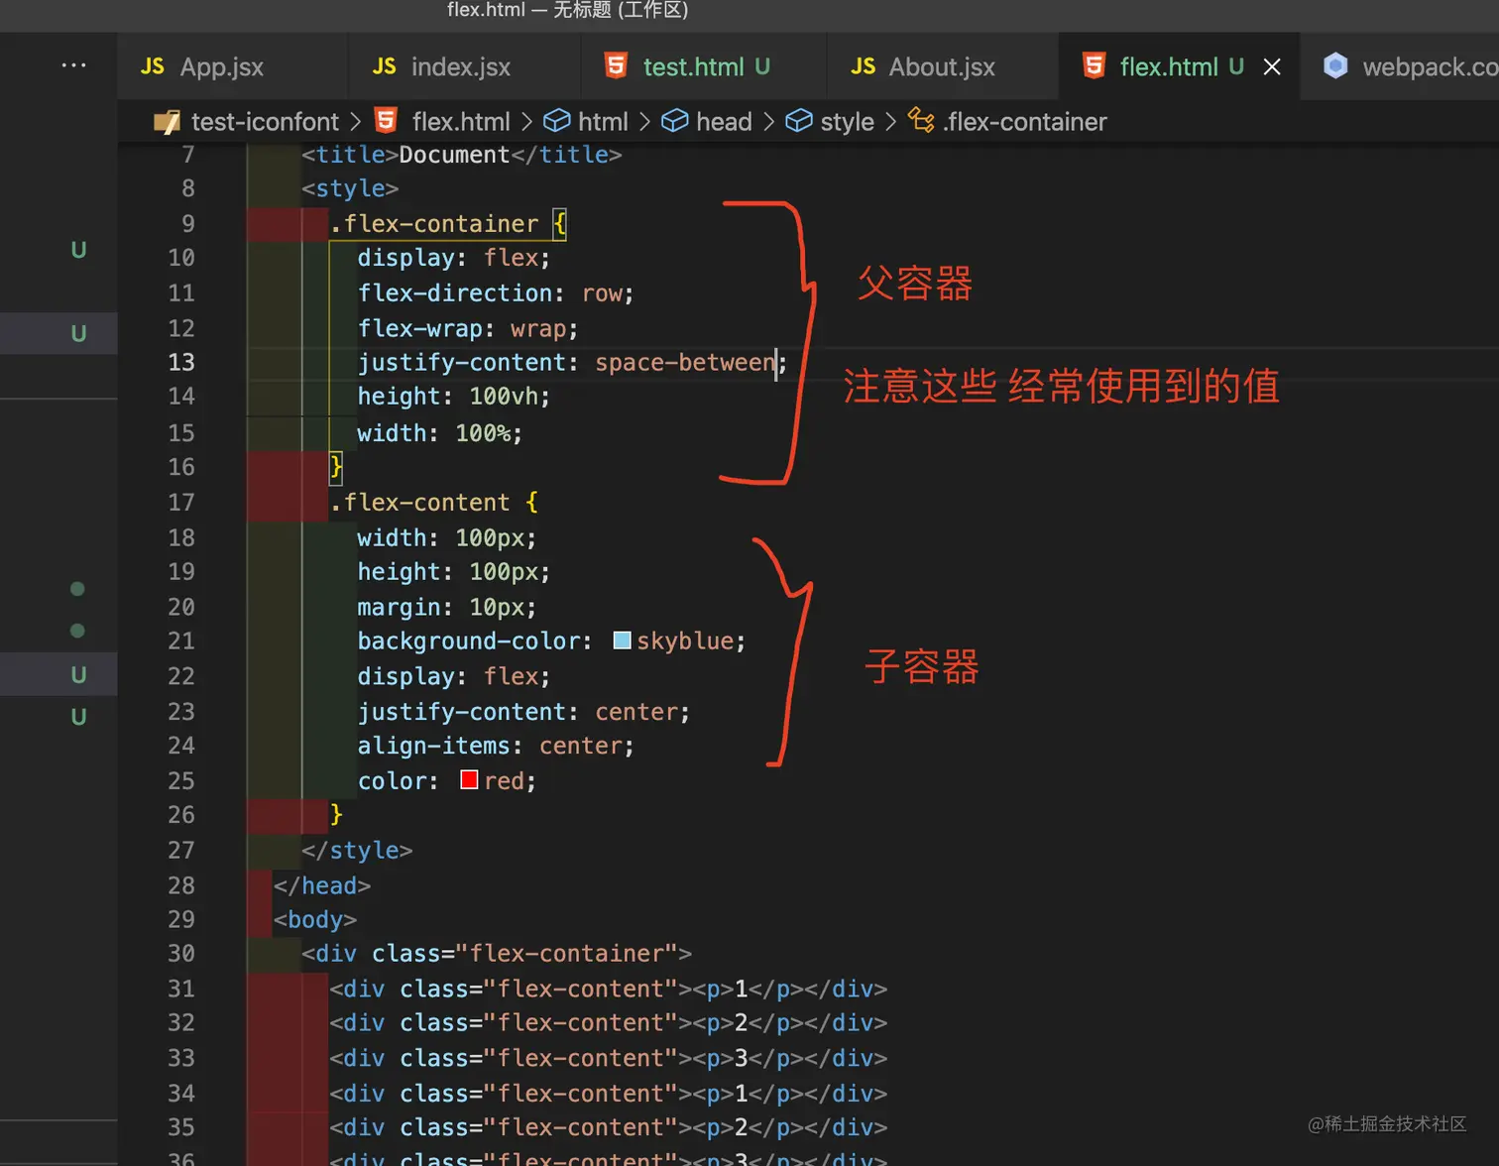Click the JS icon on index.jsx tab
The height and width of the screenshot is (1166, 1499).
pyautogui.click(x=384, y=66)
